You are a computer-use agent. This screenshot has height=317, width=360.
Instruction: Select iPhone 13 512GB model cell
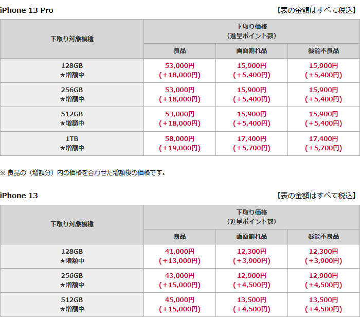coord(72,304)
